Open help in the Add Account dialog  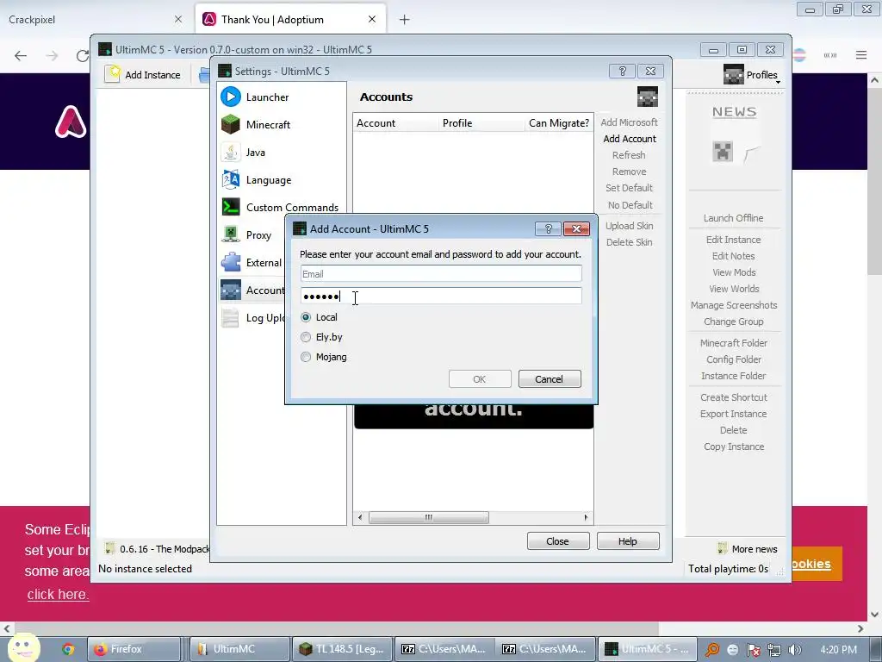pos(548,228)
